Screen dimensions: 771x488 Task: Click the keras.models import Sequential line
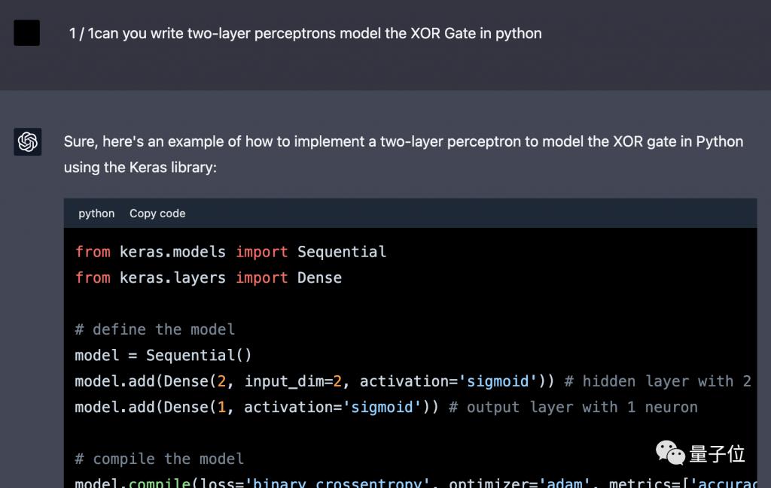230,252
